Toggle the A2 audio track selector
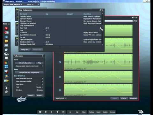This screenshot has width=153, height=115. tap(60, 62)
